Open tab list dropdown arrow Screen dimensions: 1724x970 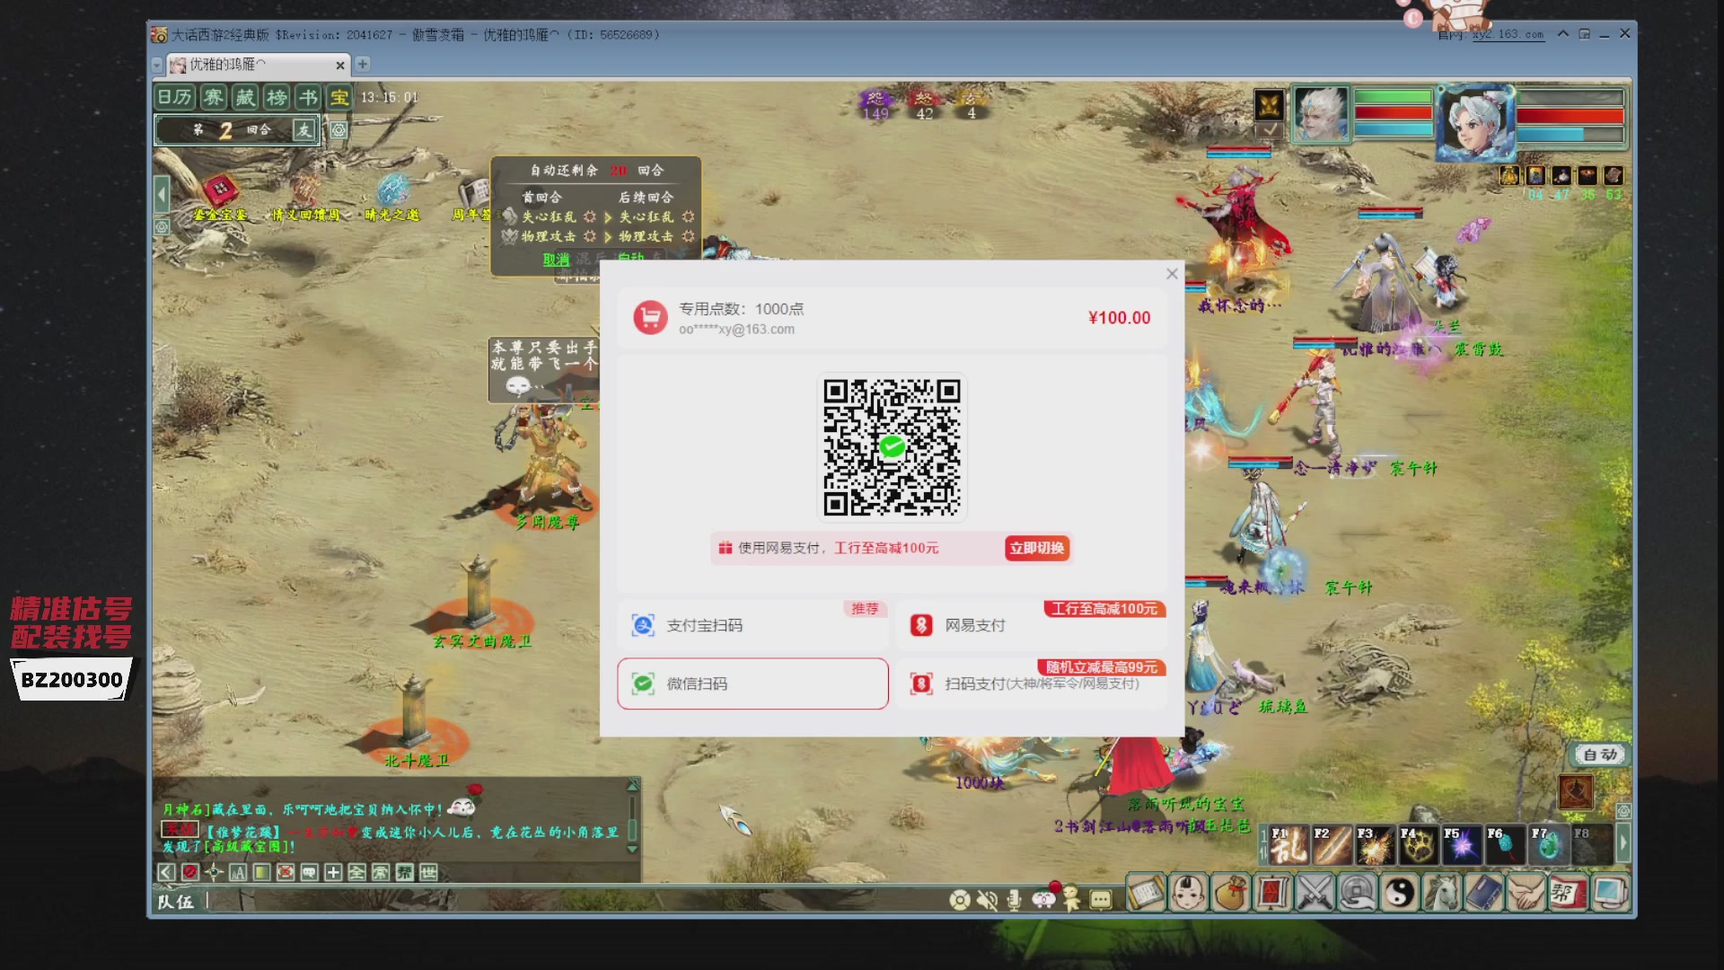157,65
